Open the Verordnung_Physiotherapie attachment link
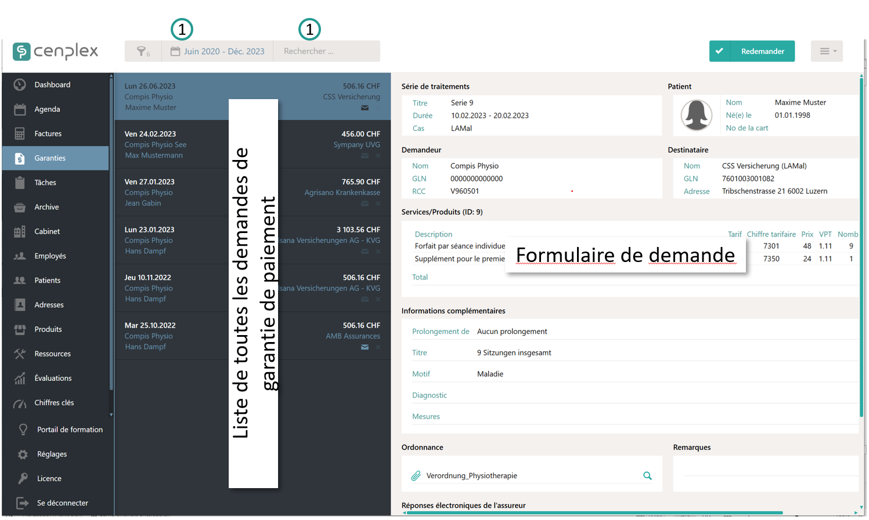869x520 pixels. 471,476
